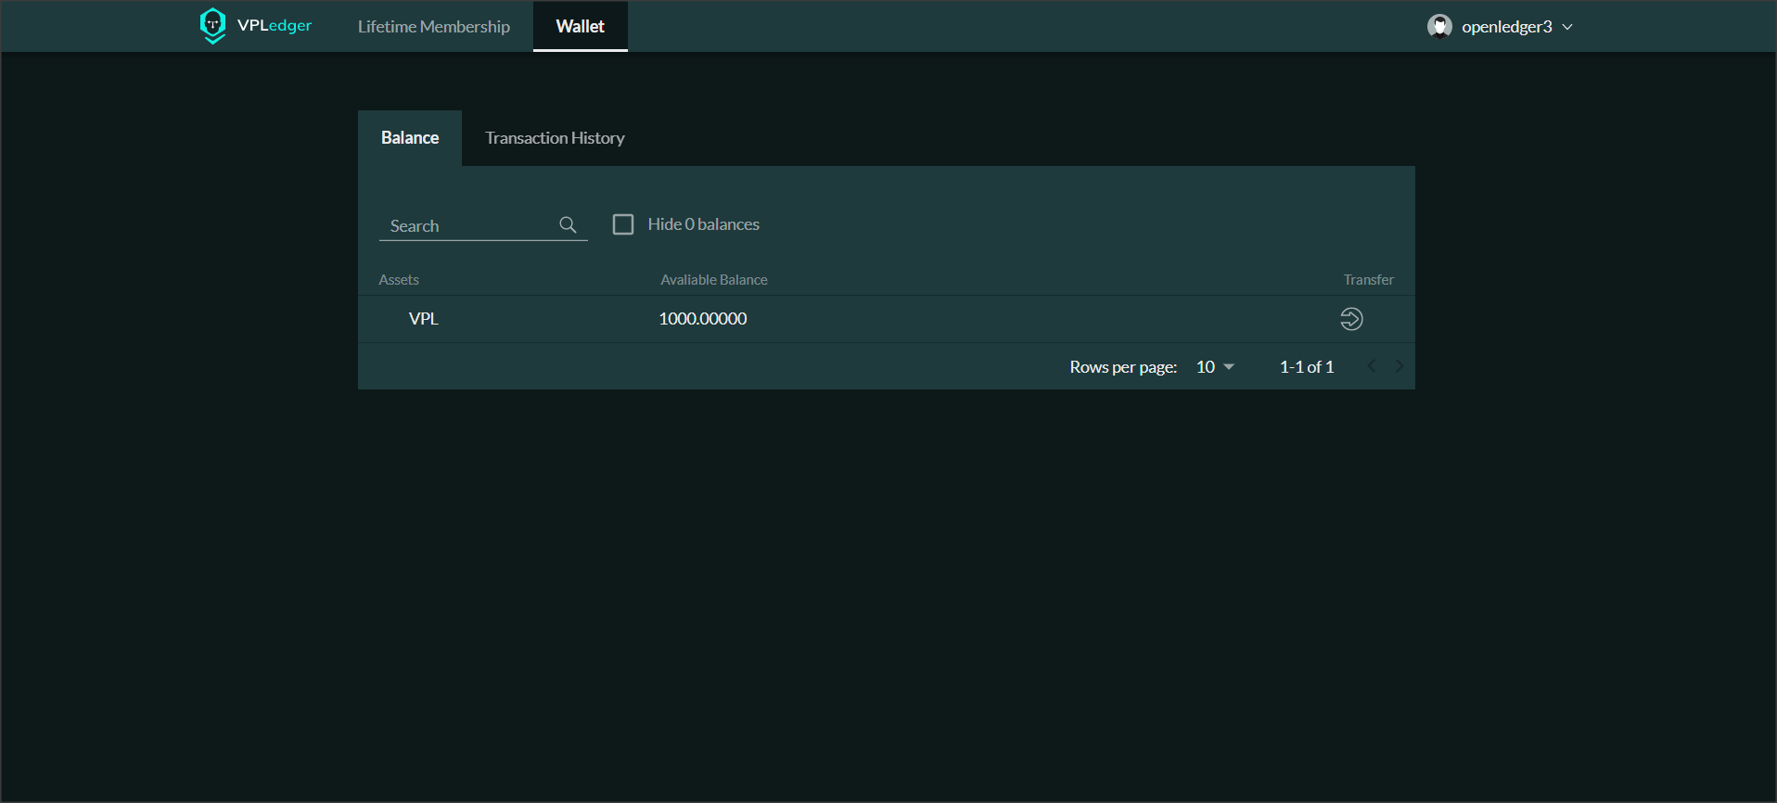Viewport: 1777px width, 803px height.
Task: Click the Assets column header
Action: coord(399,280)
